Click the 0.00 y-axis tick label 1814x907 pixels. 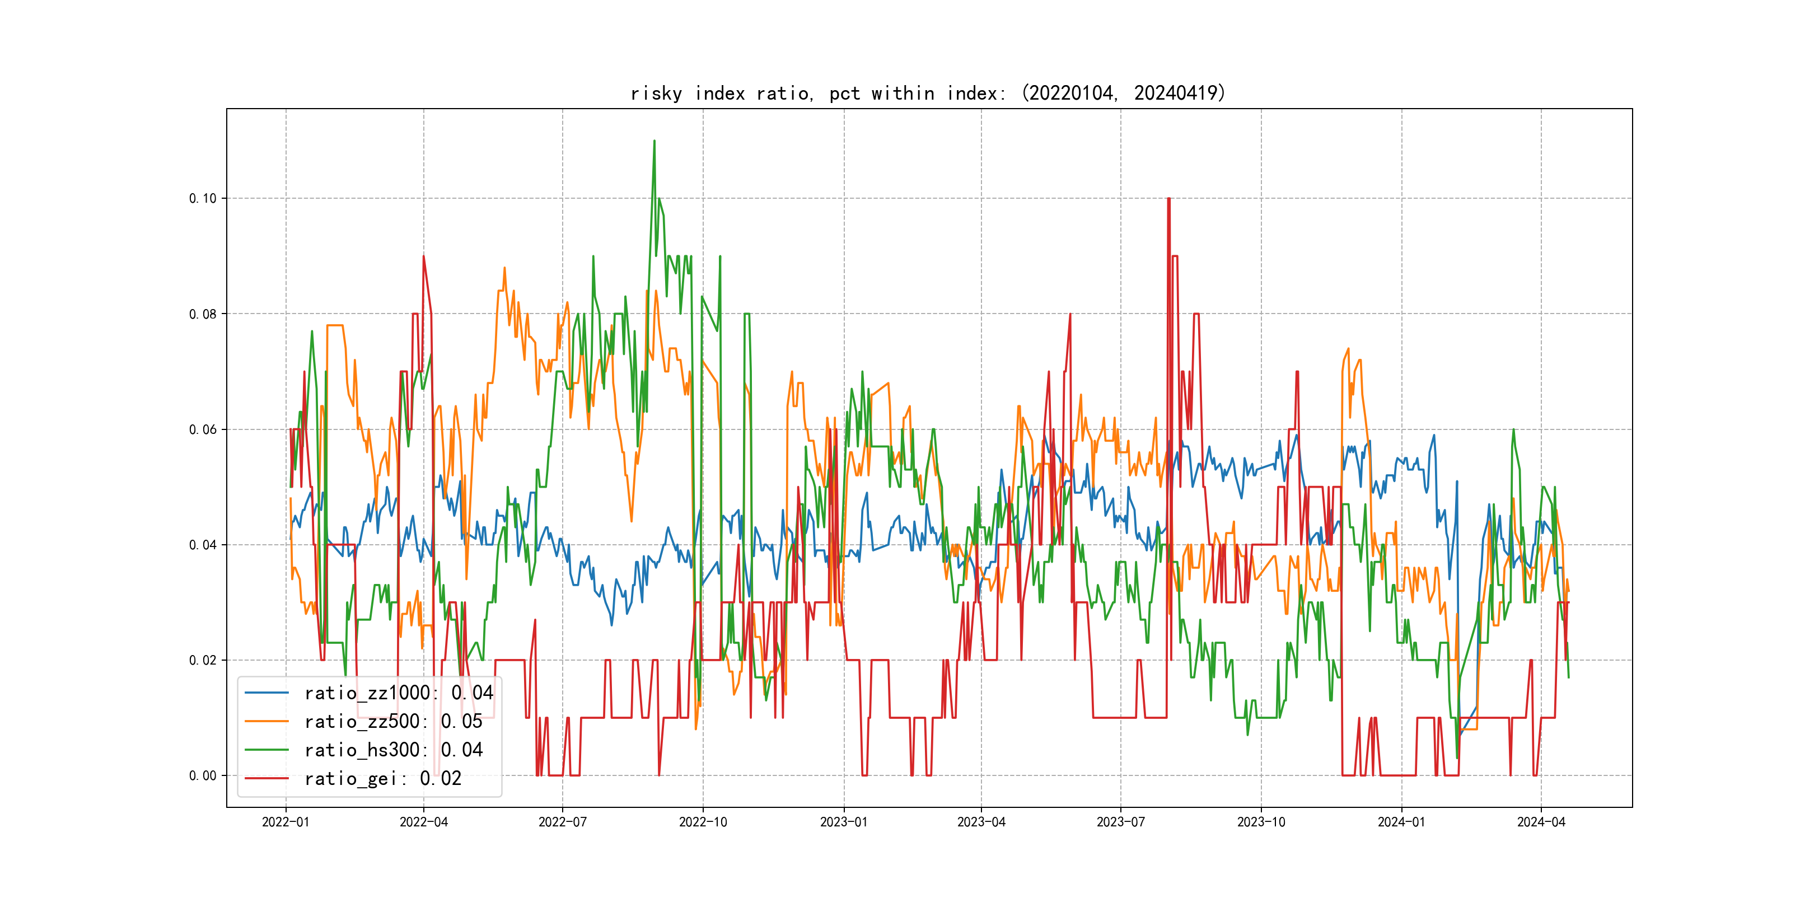(203, 775)
